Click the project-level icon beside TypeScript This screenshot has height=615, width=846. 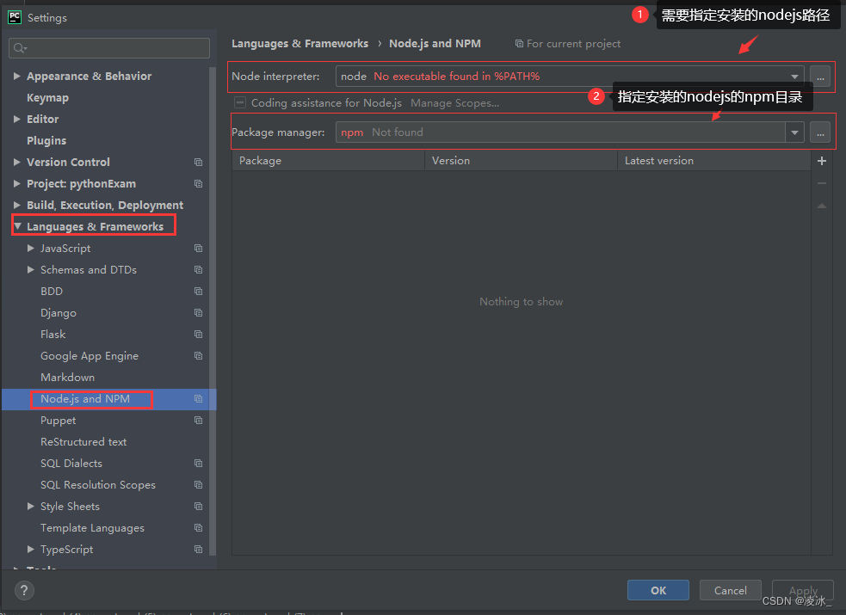click(x=198, y=550)
